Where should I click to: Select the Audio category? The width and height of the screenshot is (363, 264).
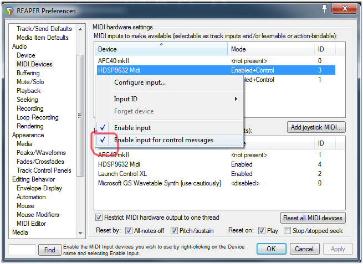coord(19,46)
